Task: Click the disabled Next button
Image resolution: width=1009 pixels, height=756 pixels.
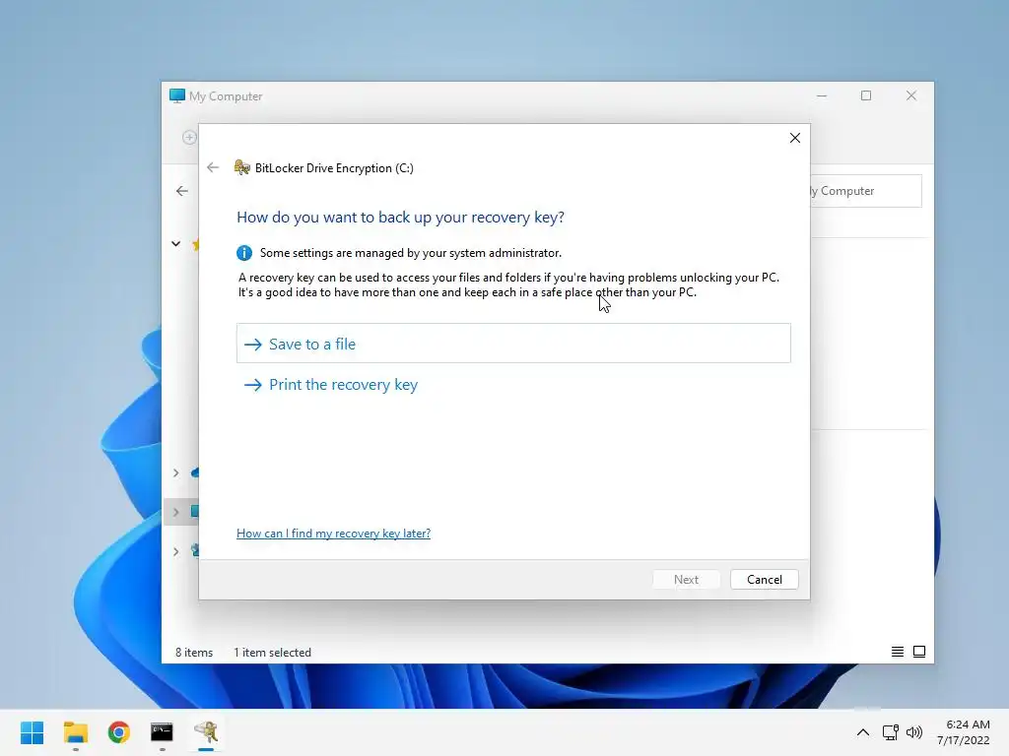Action: 686,579
